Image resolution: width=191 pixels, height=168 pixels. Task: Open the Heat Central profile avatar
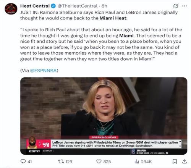[x=11, y=9]
